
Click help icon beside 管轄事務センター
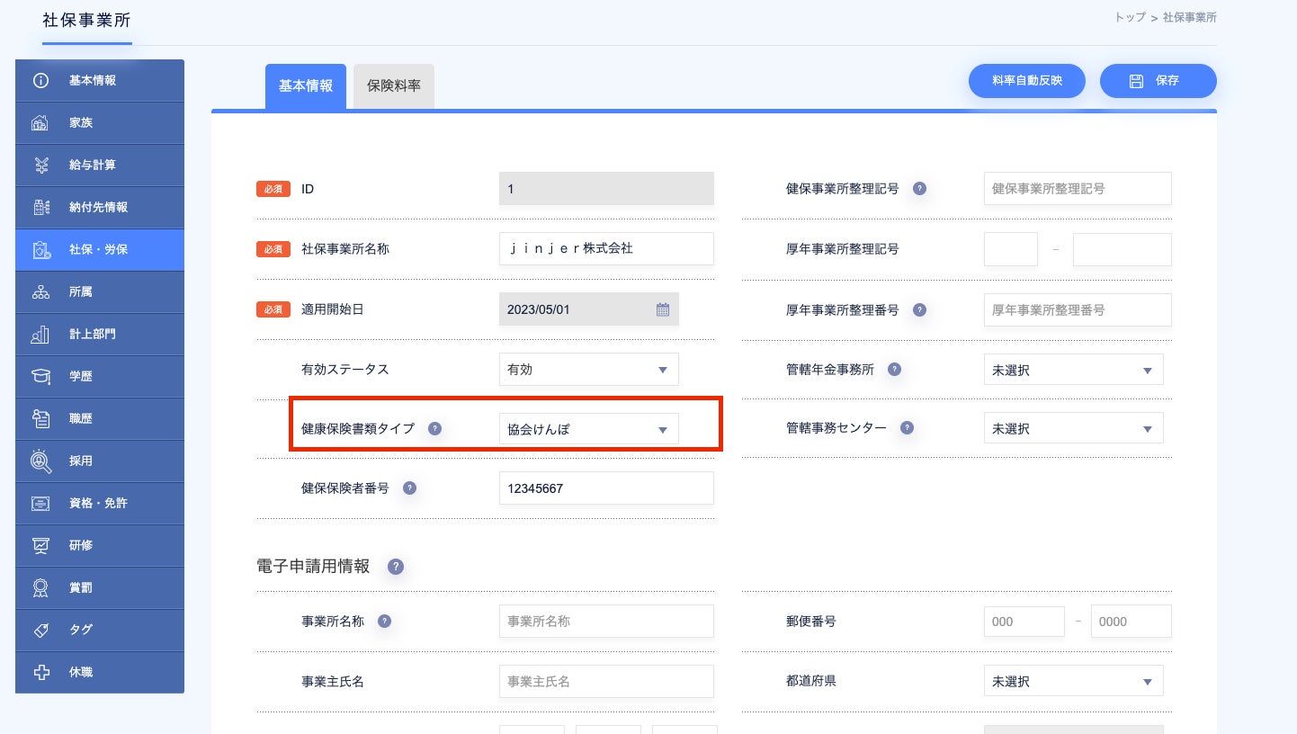tap(907, 428)
